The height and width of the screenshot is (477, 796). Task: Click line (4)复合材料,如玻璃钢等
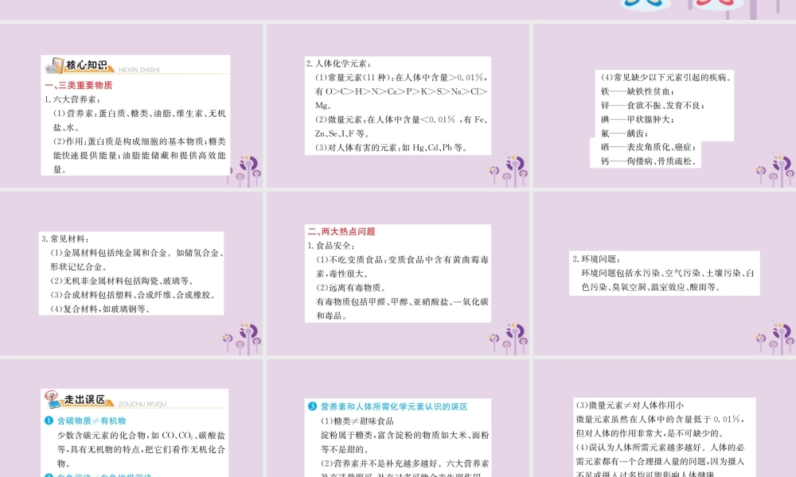click(x=100, y=308)
